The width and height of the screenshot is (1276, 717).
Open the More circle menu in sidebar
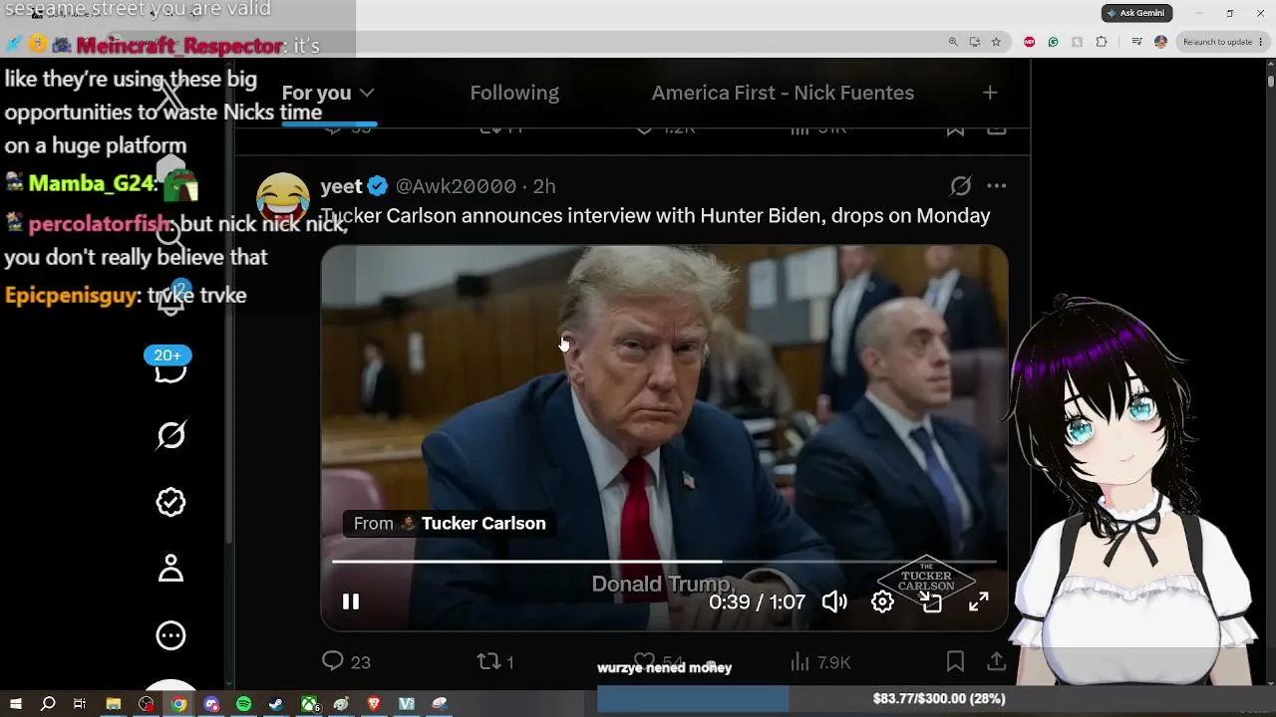point(170,635)
